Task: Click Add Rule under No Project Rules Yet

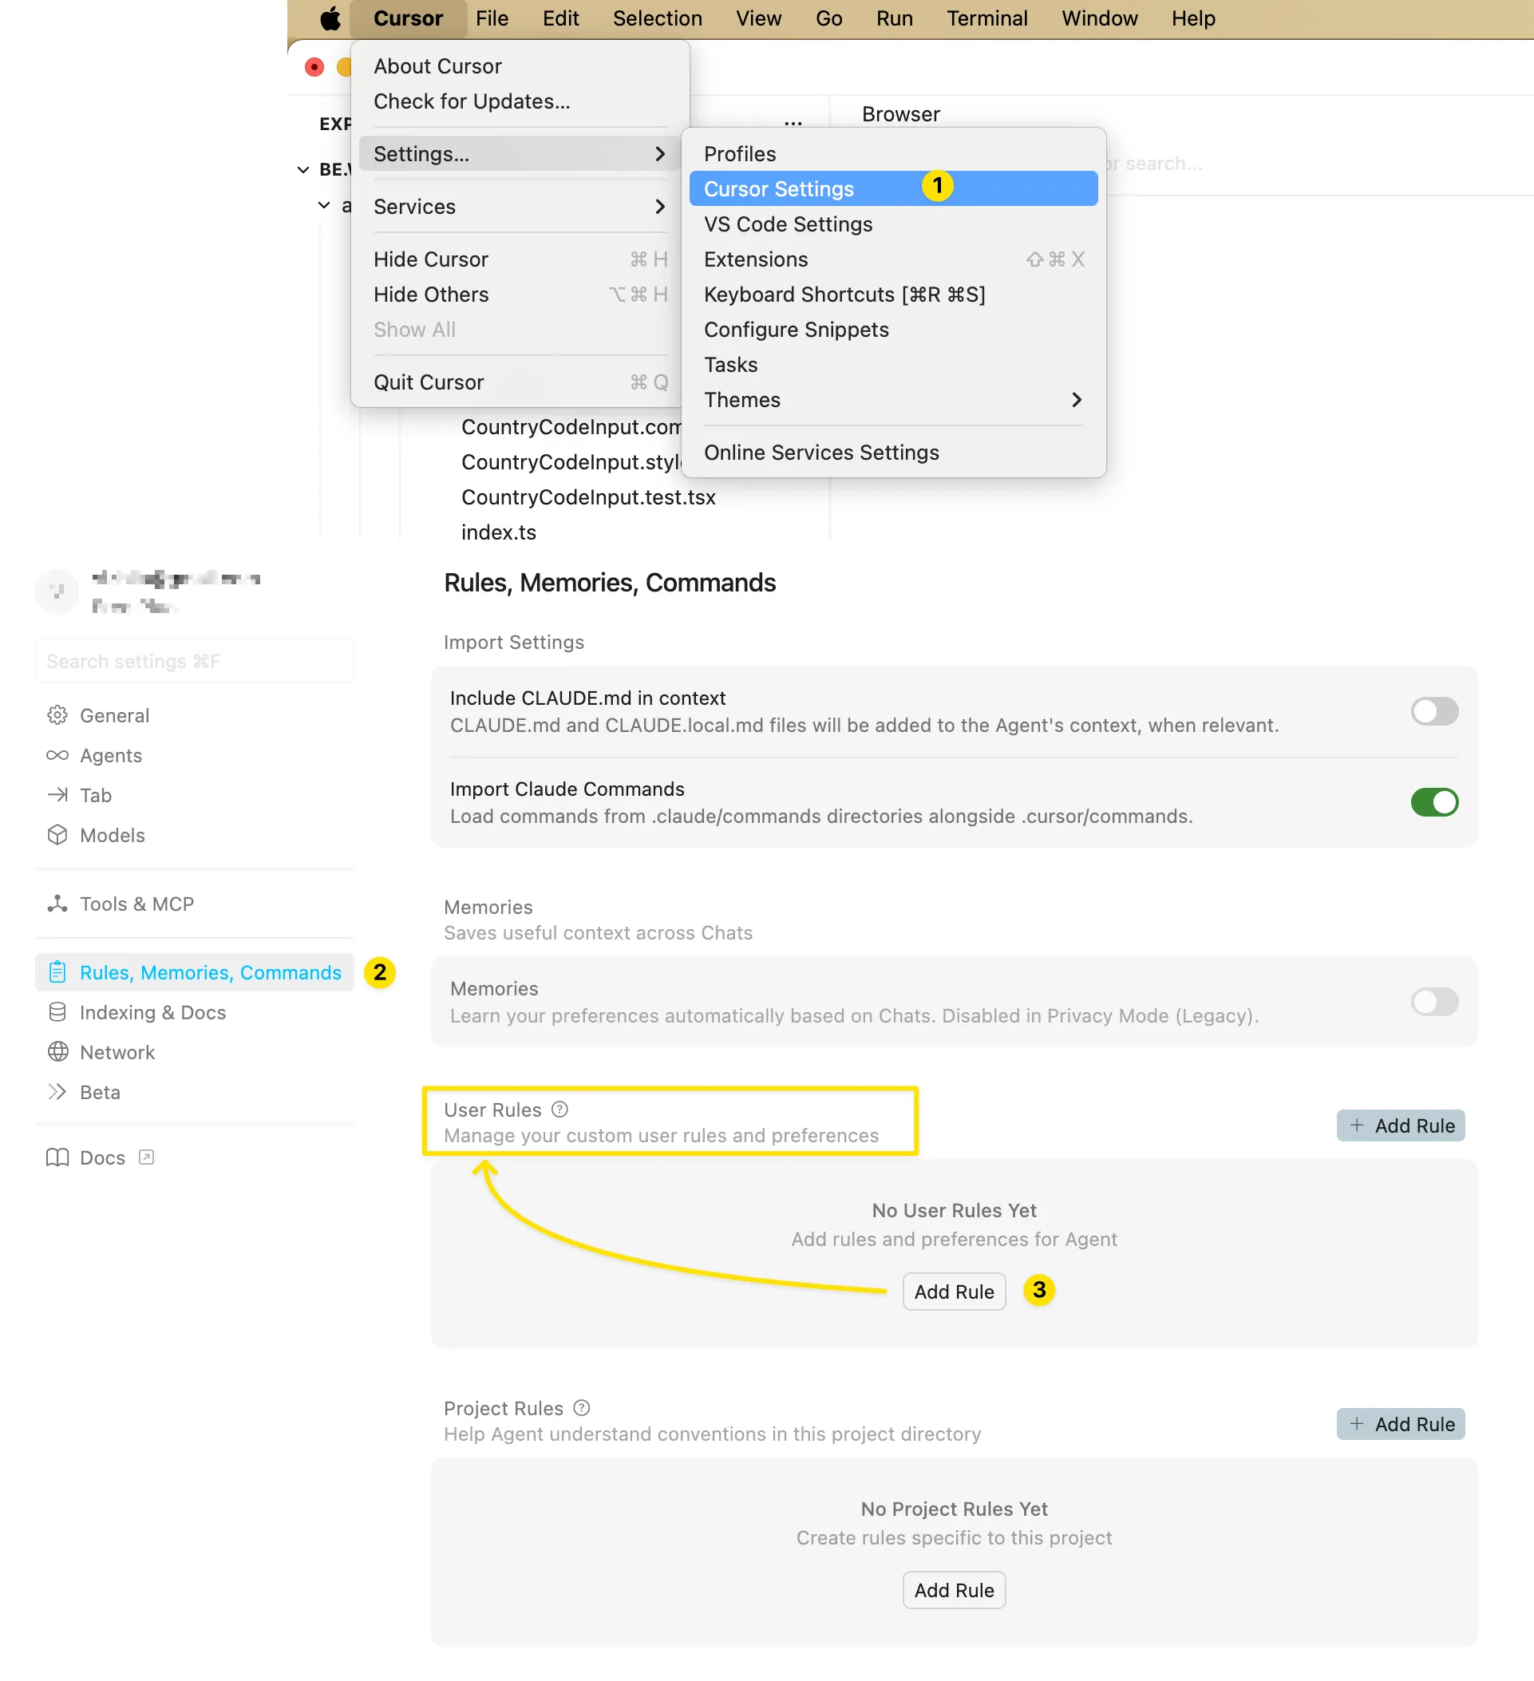Action: click(954, 1590)
